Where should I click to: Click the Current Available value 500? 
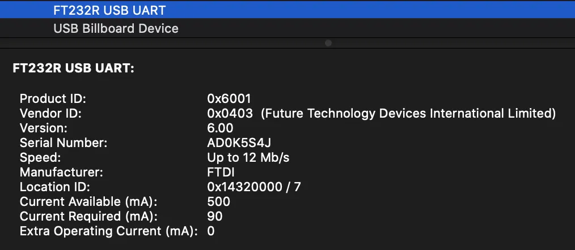219,202
